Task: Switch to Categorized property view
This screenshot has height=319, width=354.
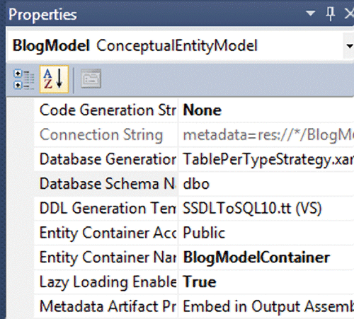Action: point(23,79)
